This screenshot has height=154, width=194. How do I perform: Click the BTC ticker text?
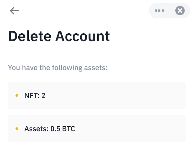69,129
